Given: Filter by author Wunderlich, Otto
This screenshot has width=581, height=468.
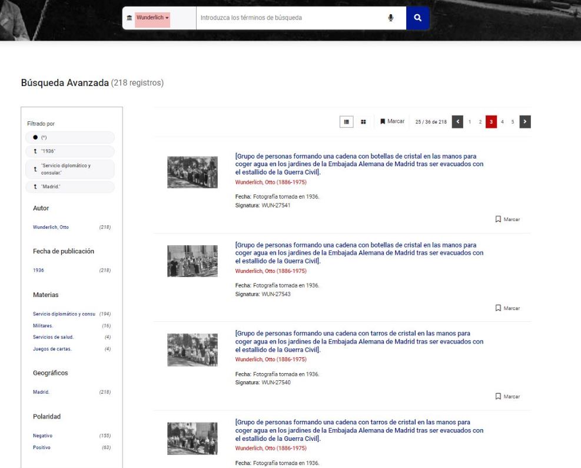Looking at the screenshot, I should (x=51, y=227).
